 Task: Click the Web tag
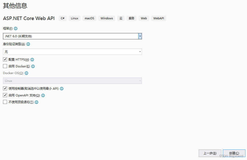tap(144, 18)
